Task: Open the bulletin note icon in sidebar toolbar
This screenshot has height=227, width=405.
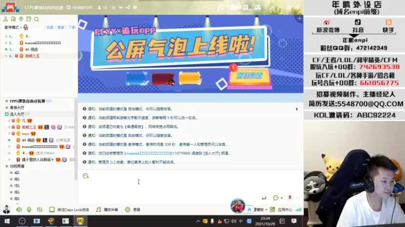Action: [x=29, y=19]
